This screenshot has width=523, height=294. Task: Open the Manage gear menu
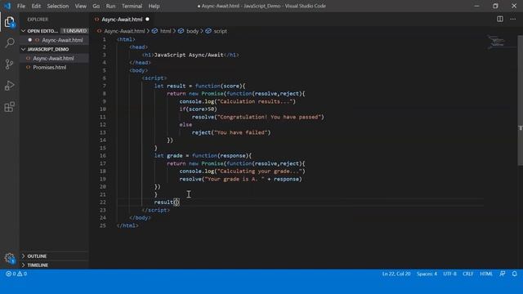pyautogui.click(x=9, y=258)
